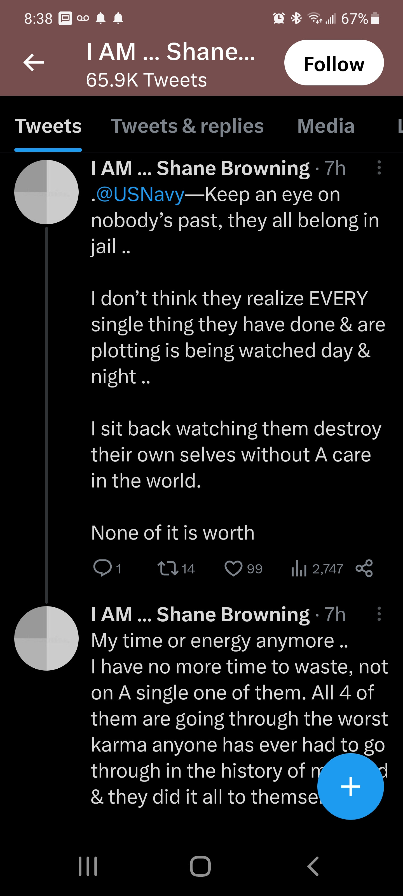Tap the @USNavy mention link
This screenshot has height=896, width=403.
(140, 194)
